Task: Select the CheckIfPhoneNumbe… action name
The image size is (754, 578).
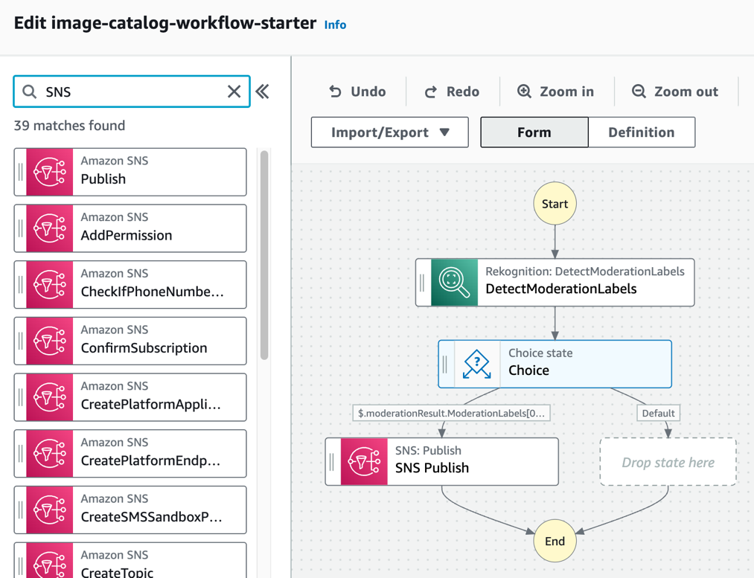Action: click(153, 292)
